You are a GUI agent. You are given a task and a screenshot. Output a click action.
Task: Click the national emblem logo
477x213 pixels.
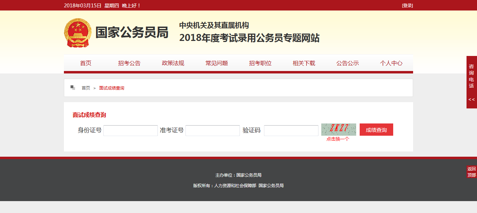tap(78, 33)
